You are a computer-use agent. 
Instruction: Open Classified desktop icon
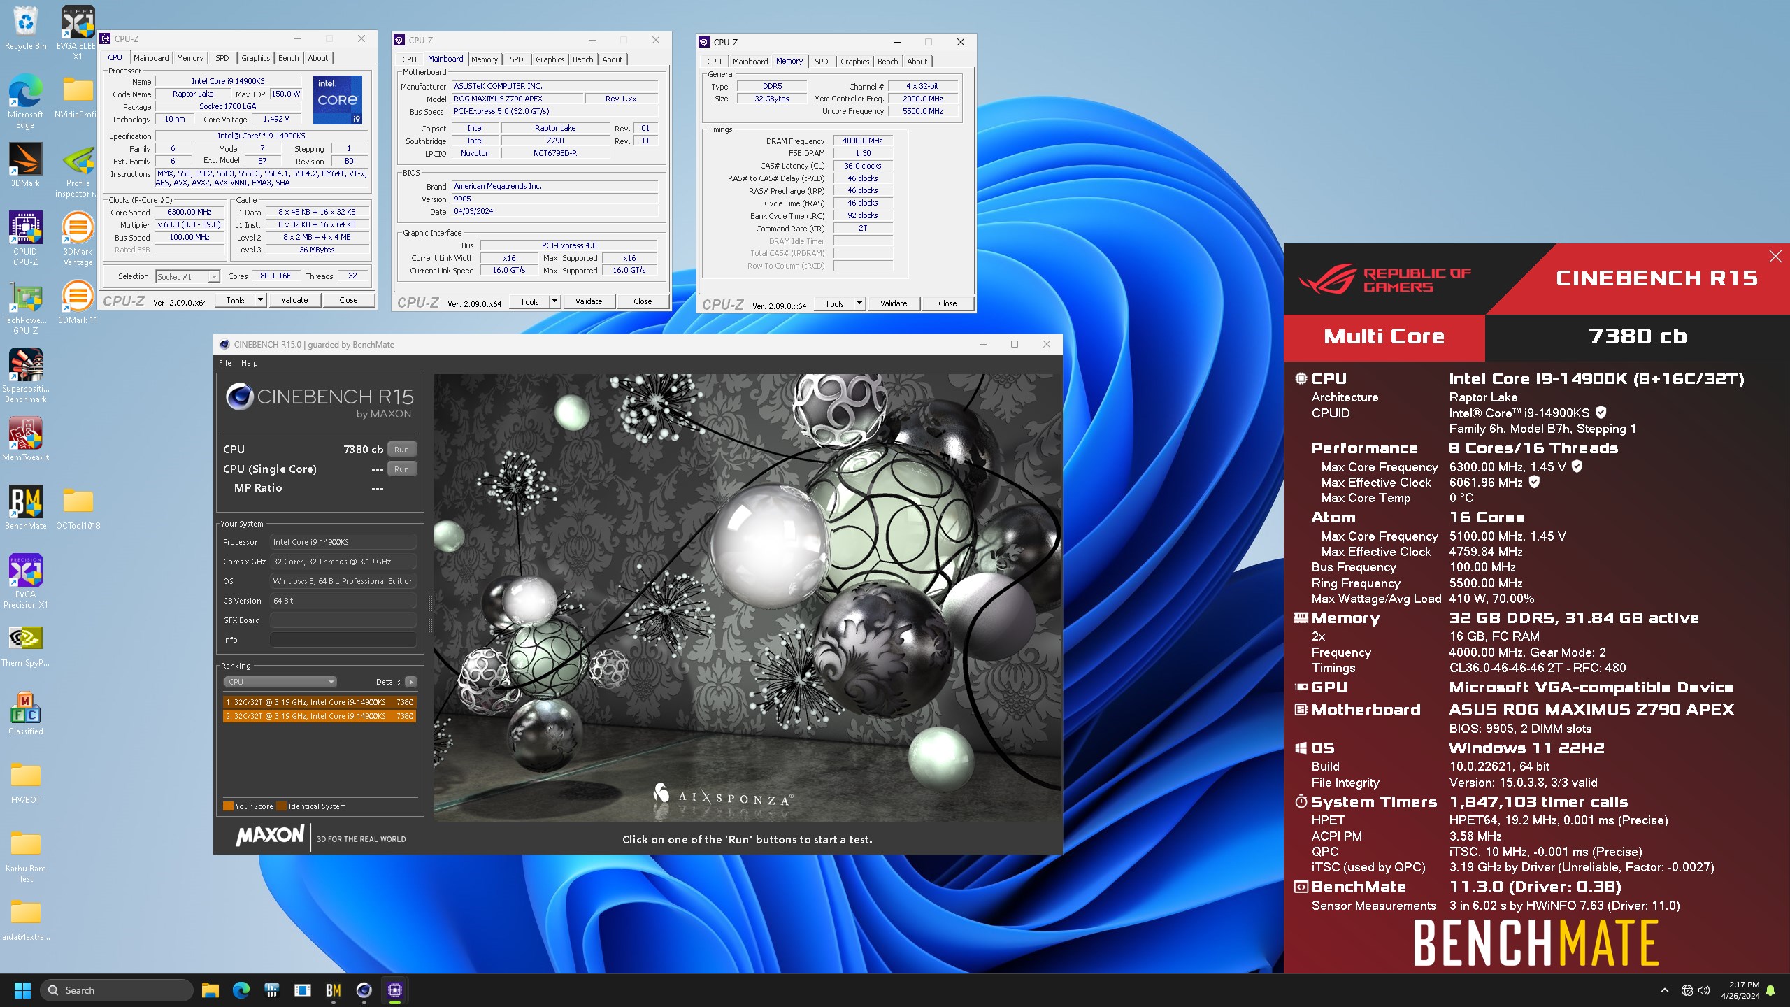25,713
